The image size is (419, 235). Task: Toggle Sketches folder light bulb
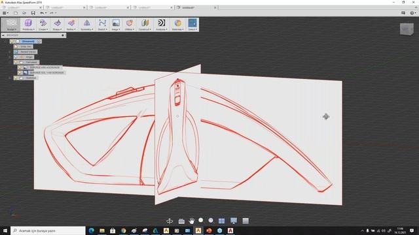tap(16, 78)
